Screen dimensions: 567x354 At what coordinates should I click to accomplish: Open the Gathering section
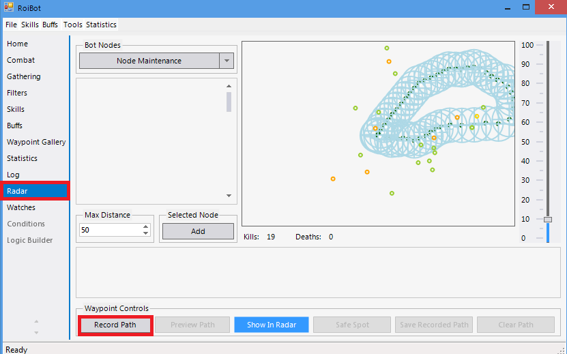tap(23, 76)
